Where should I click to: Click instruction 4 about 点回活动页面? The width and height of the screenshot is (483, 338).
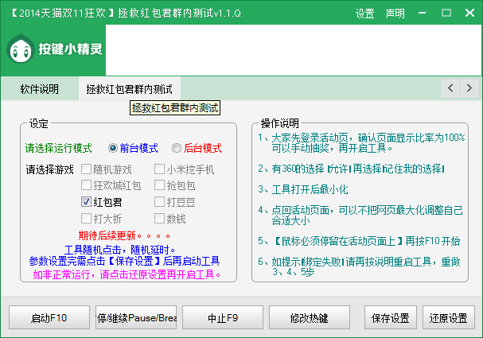[360, 216]
